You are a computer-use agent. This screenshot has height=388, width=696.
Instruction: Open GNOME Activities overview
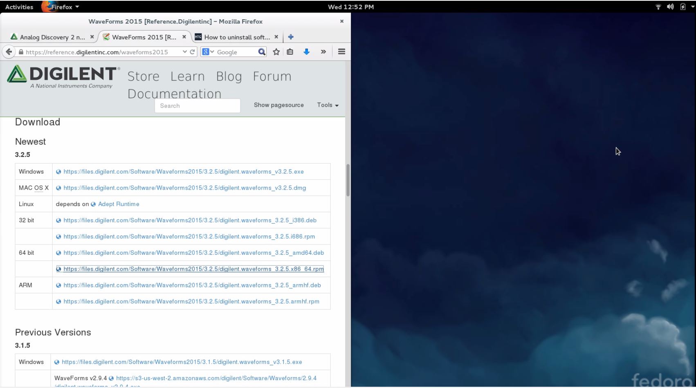(x=19, y=7)
